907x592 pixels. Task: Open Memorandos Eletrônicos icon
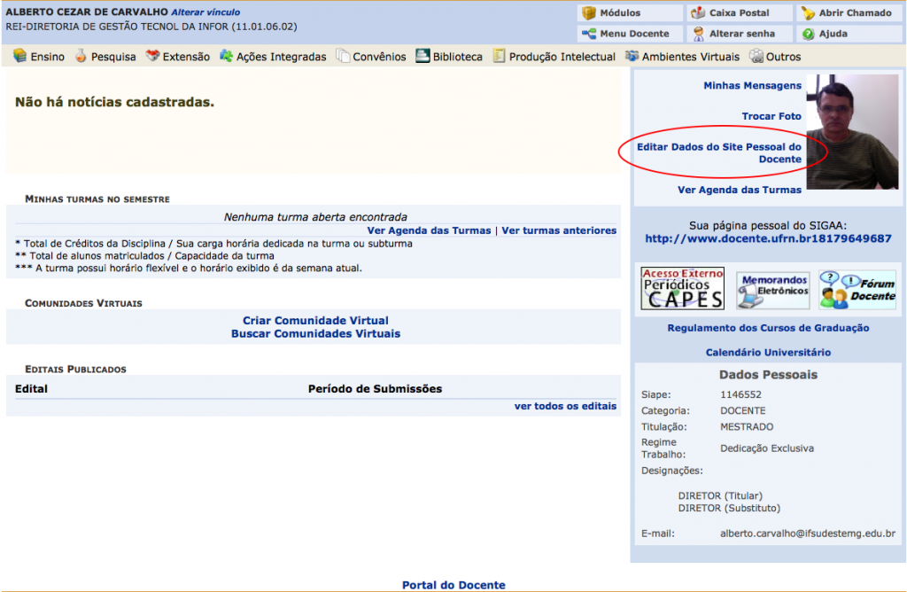tap(773, 289)
